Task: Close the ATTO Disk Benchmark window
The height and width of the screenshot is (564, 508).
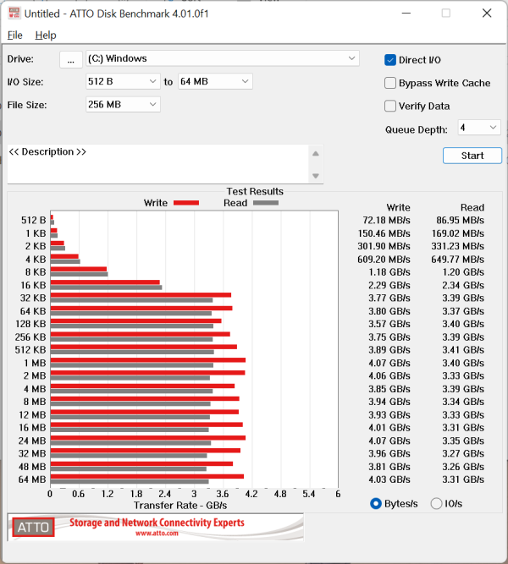Action: (x=487, y=14)
